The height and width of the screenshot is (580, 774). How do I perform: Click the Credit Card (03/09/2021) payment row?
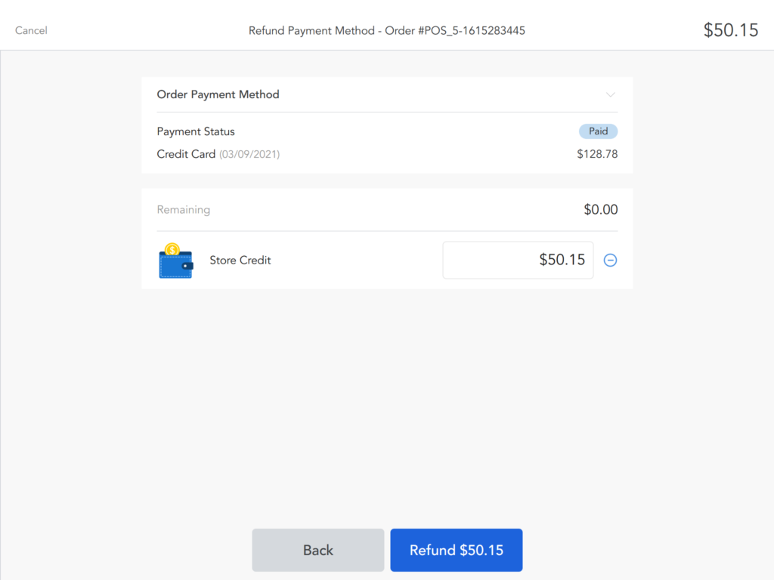218,153
